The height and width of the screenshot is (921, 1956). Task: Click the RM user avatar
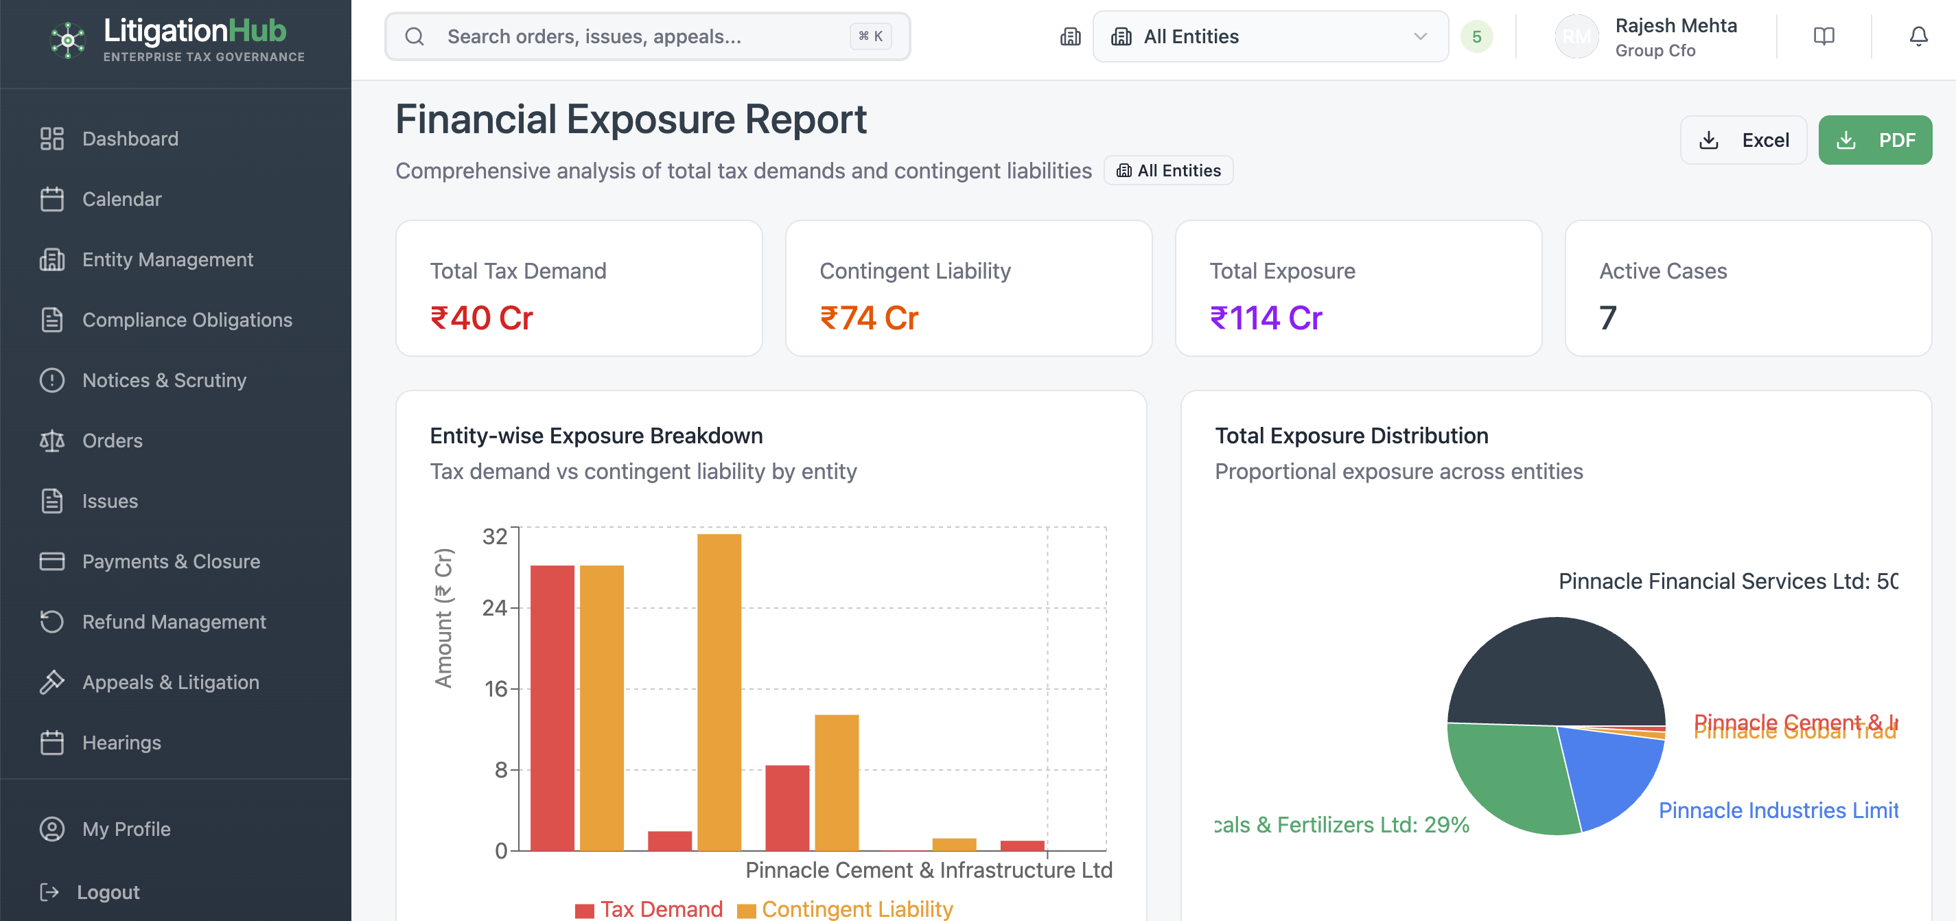tap(1577, 36)
